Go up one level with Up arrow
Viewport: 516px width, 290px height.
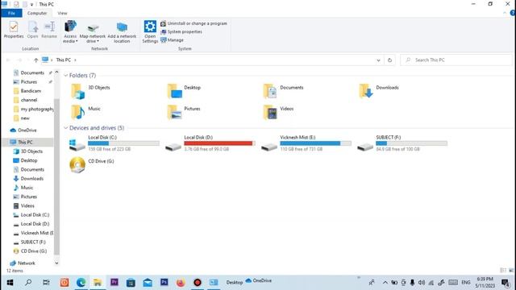(x=35, y=60)
